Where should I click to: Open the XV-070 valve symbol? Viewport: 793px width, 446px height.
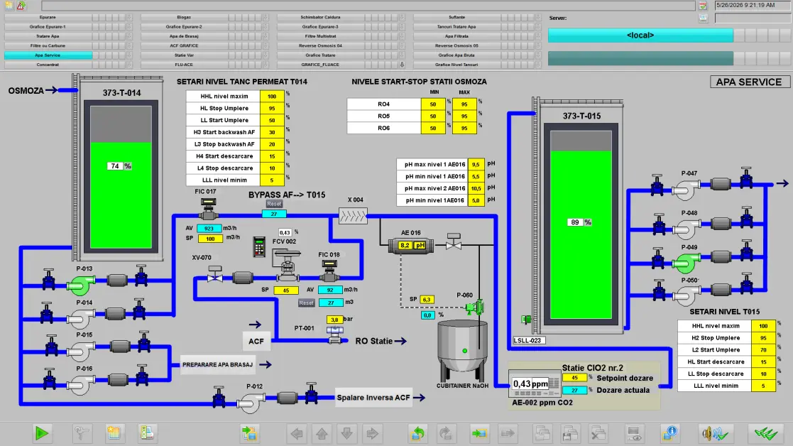click(215, 274)
